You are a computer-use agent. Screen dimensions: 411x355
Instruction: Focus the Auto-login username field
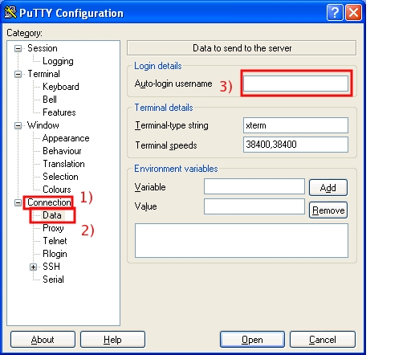295,84
